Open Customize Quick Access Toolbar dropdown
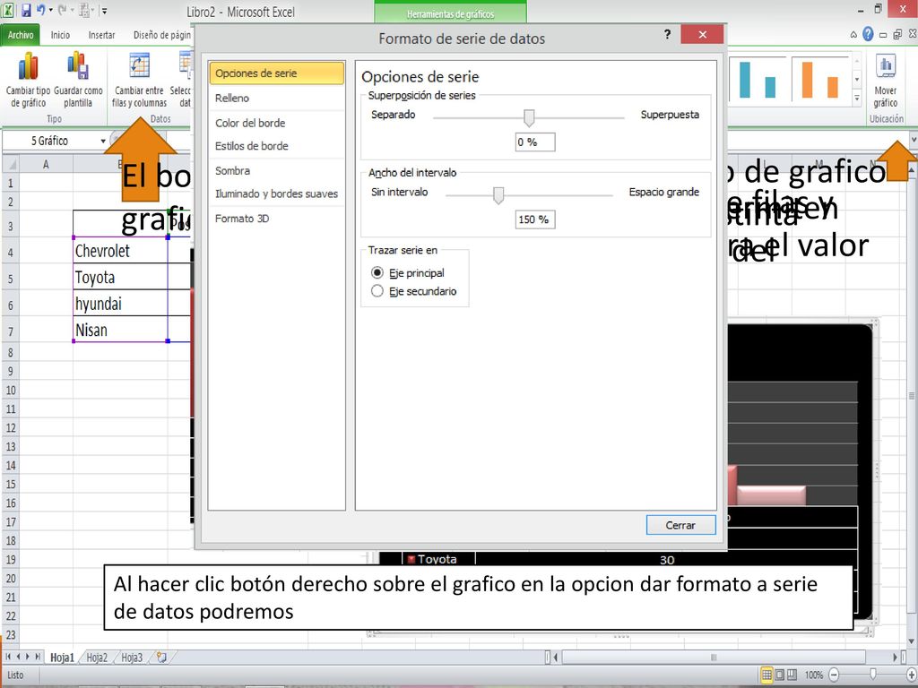918x688 pixels. pos(104,11)
